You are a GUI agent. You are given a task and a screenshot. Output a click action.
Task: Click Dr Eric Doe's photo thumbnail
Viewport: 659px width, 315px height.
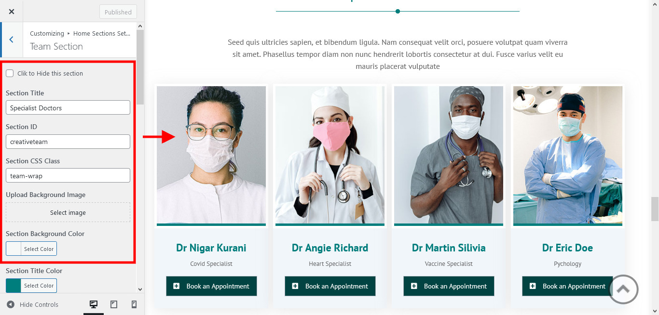point(568,155)
